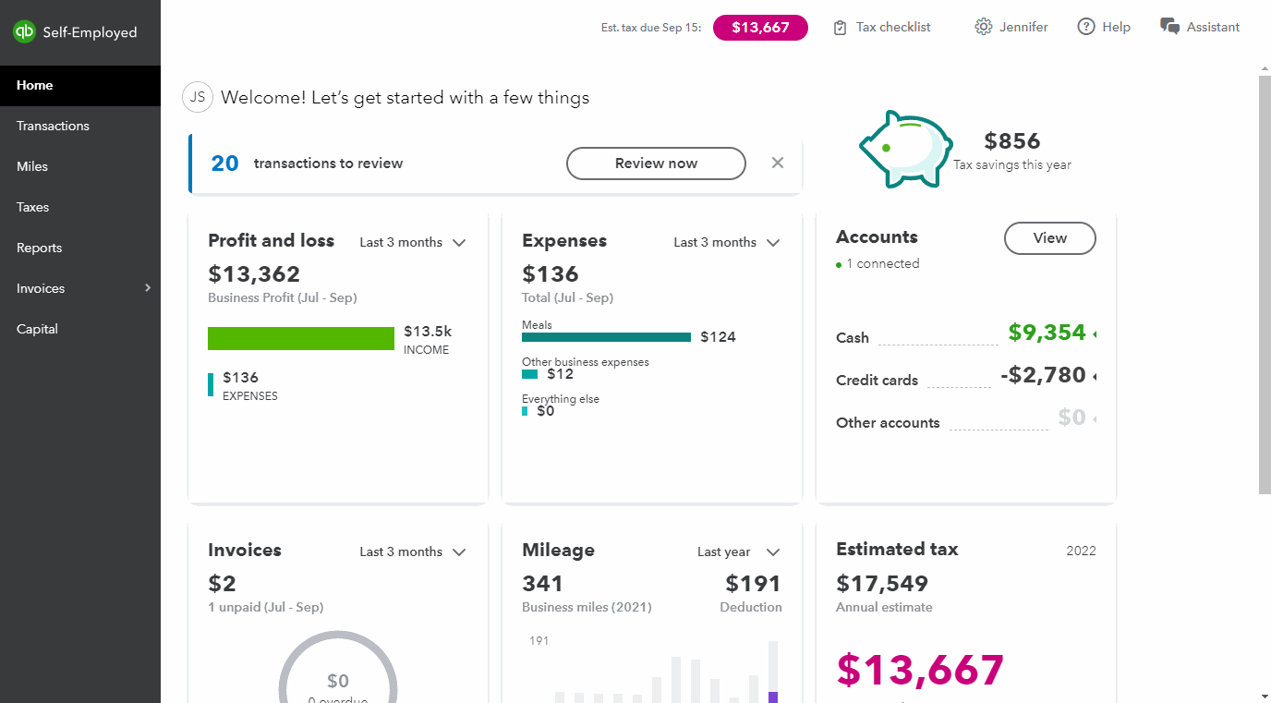This screenshot has width=1271, height=703.
Task: Click the JS user avatar icon
Action: pos(198,97)
